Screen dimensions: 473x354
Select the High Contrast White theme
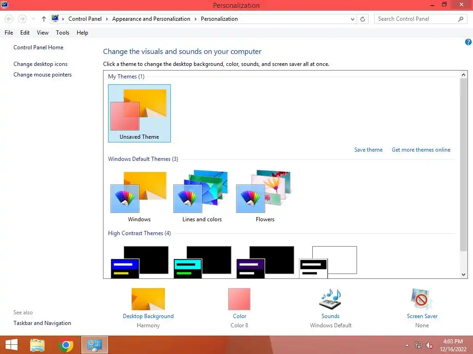(328, 262)
